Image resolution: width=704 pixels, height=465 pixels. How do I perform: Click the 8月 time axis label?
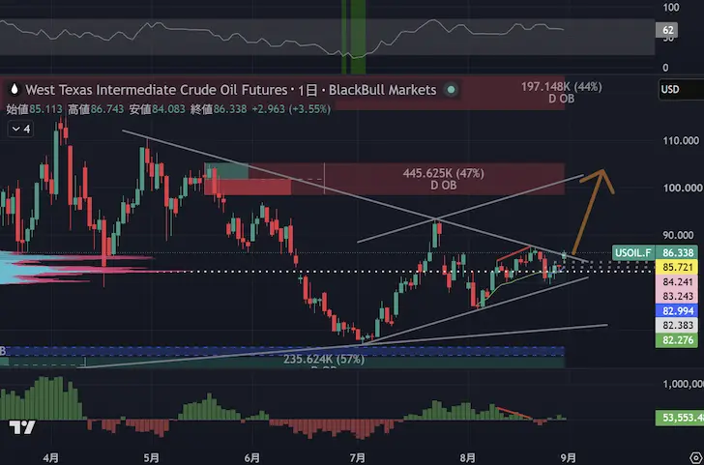[x=467, y=457]
